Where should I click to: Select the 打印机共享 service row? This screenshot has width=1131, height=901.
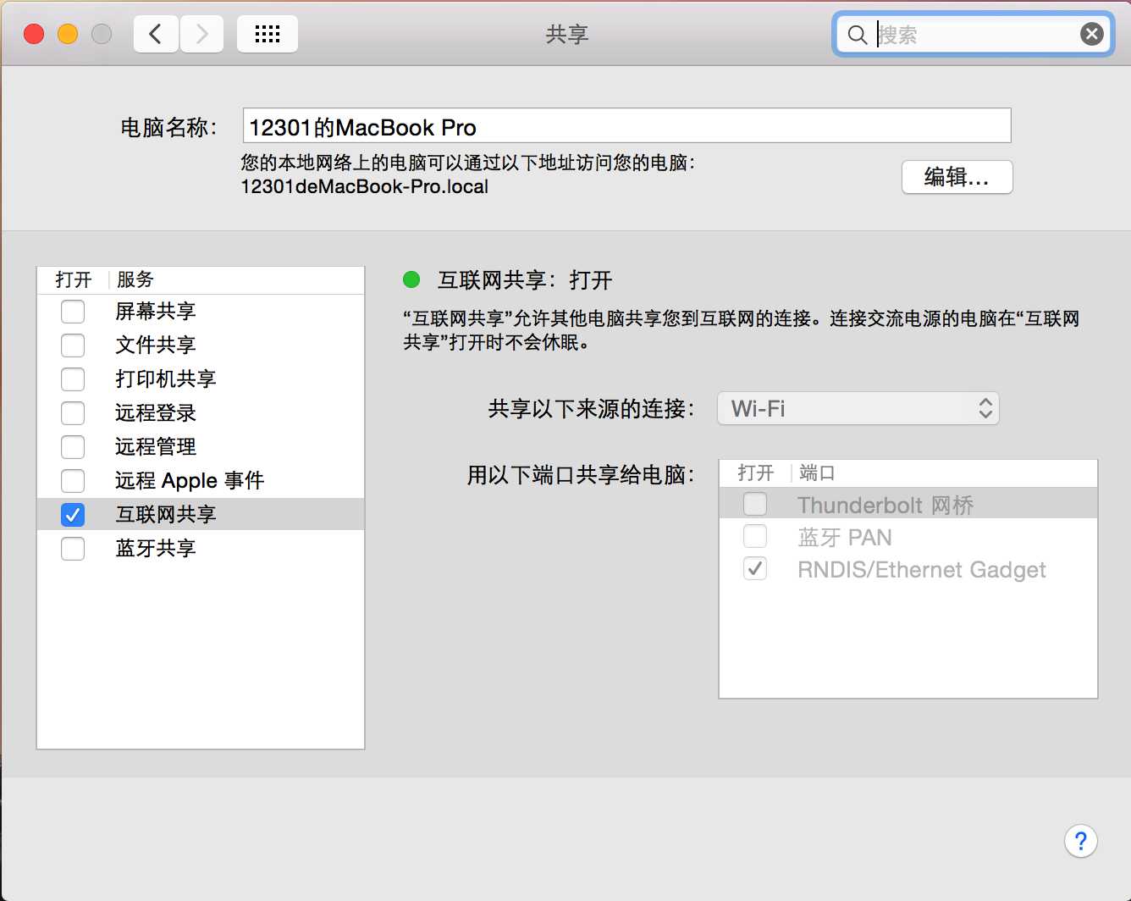201,379
